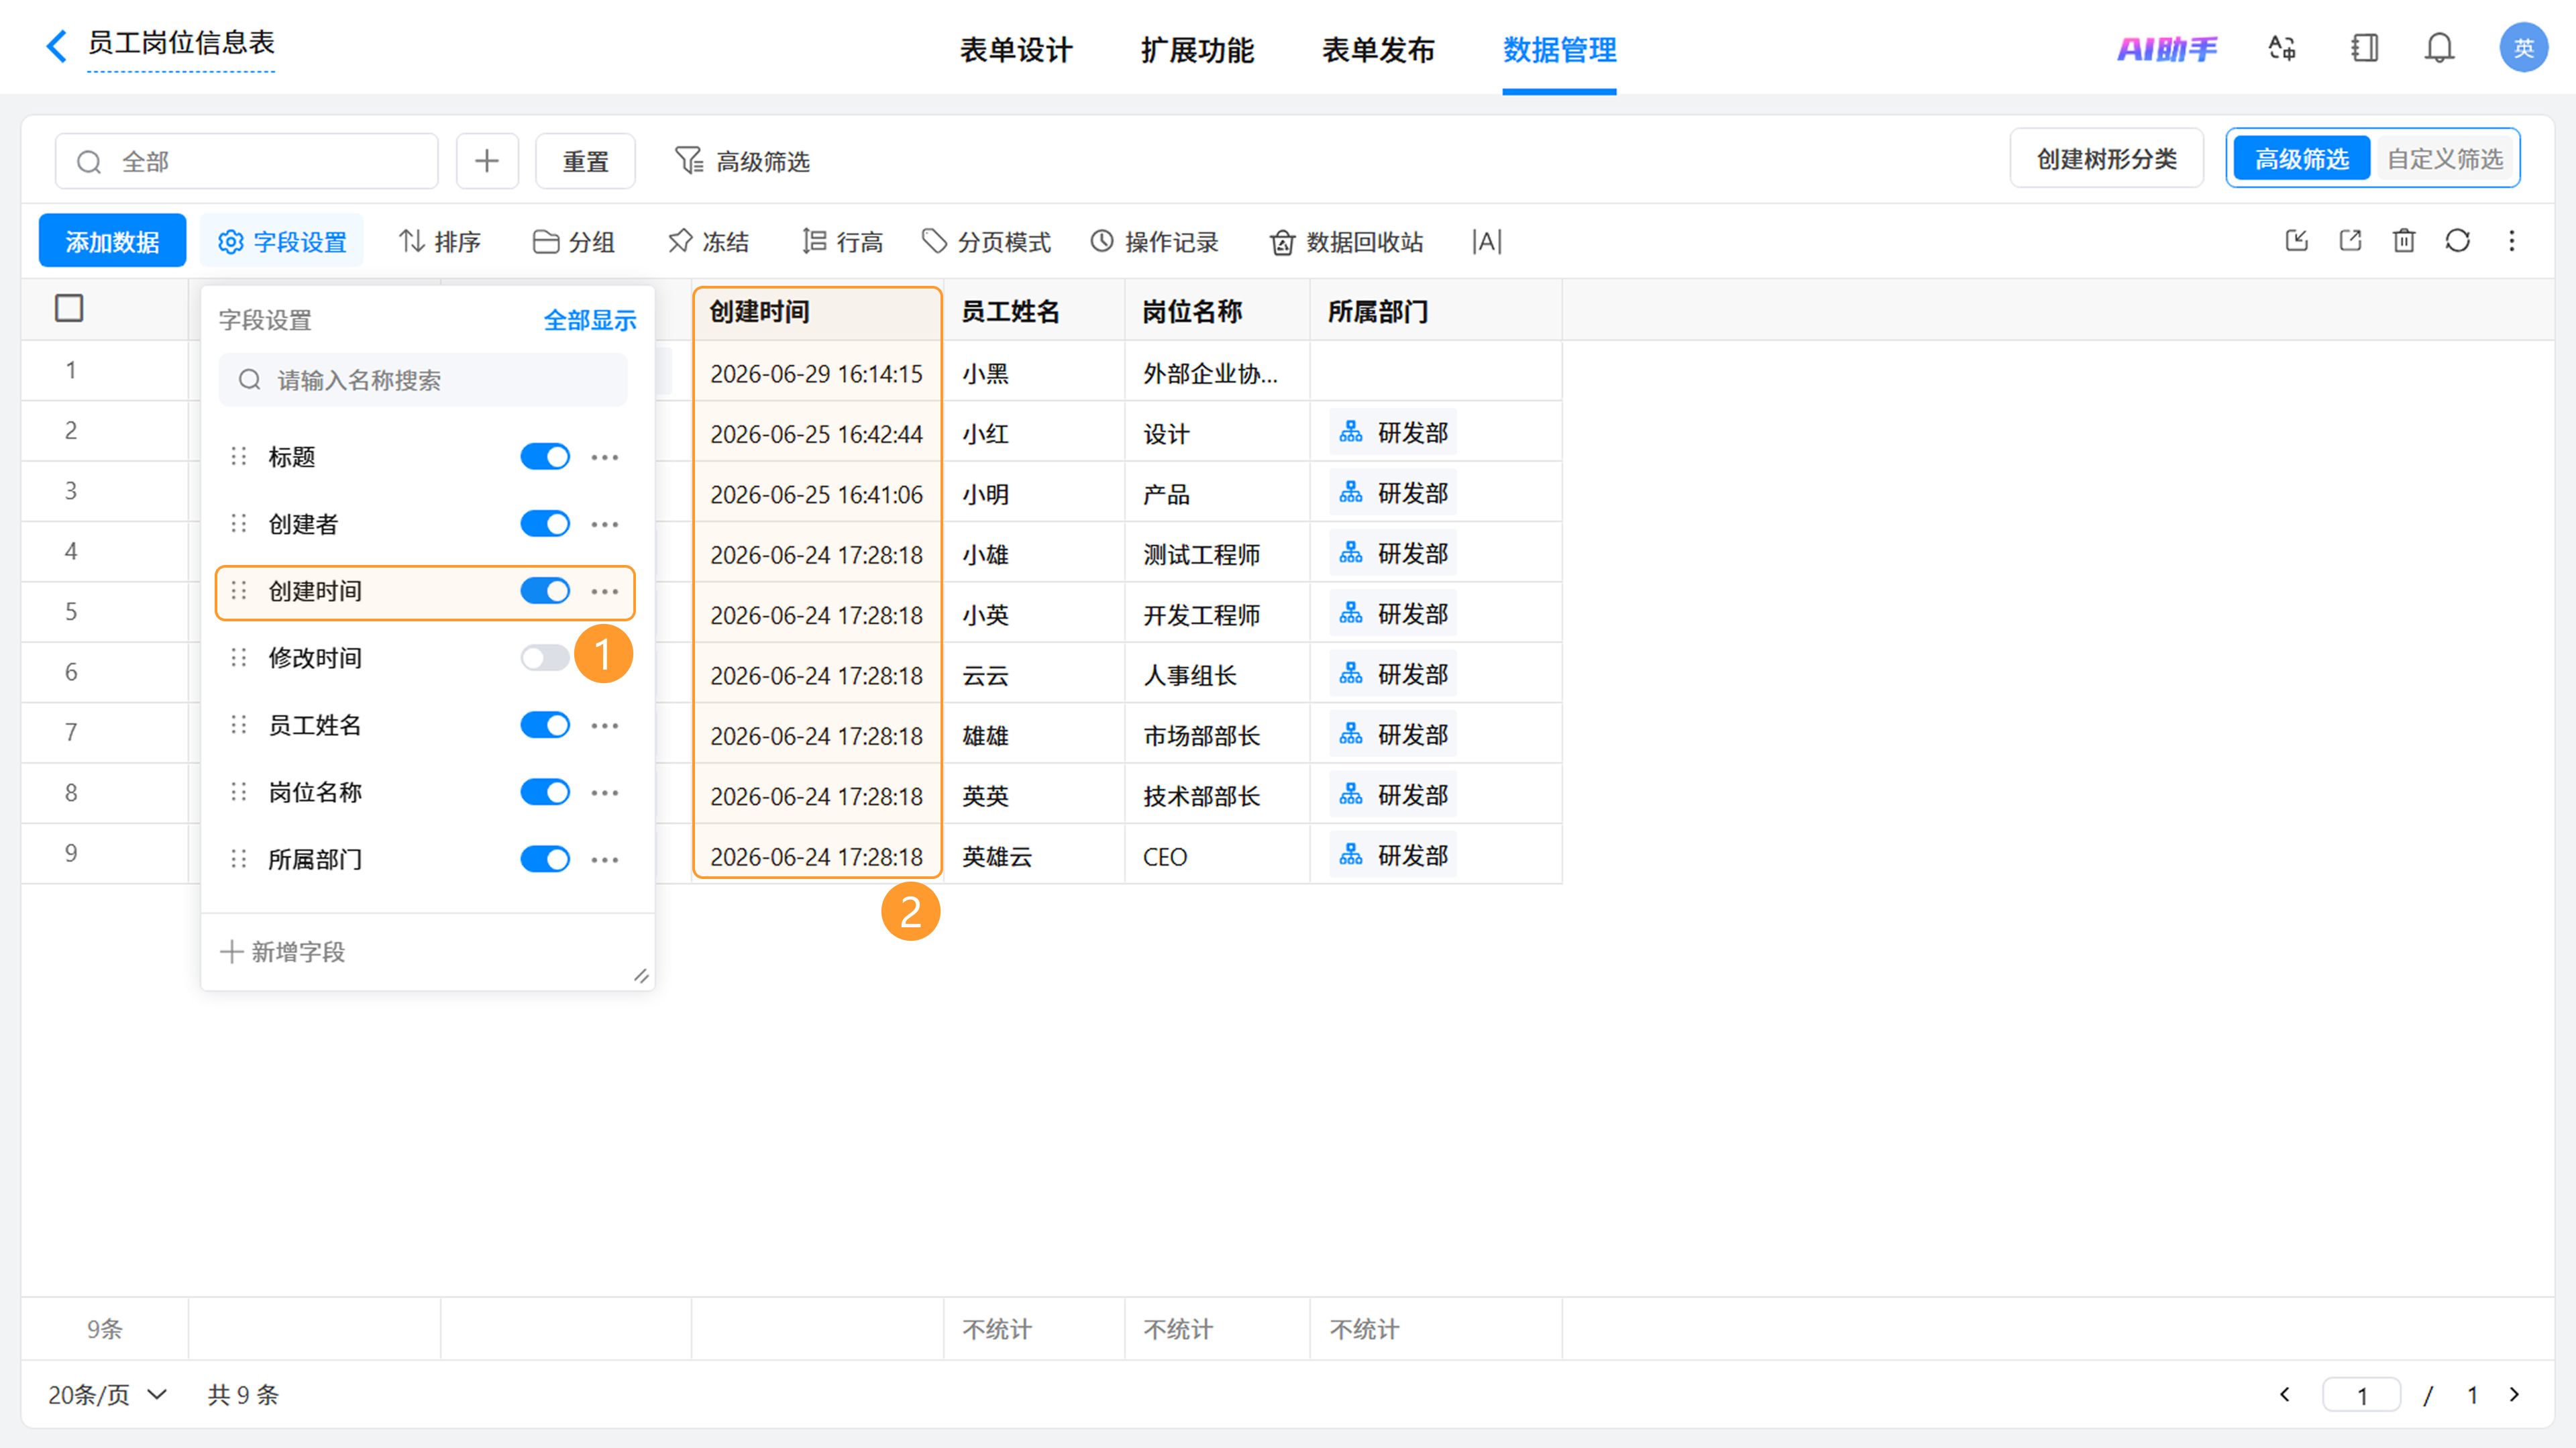Viewport: 2576px width, 1448px height.
Task: Go to next page arrow
Action: pos(2514,1394)
